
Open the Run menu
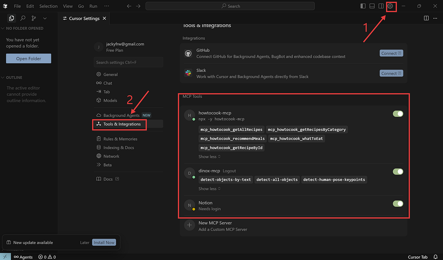[x=93, y=6]
